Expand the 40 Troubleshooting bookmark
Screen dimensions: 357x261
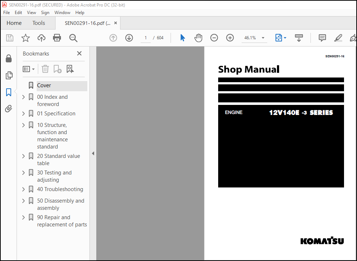pos(23,189)
